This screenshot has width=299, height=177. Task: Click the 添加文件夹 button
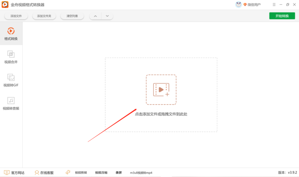[x=44, y=16]
